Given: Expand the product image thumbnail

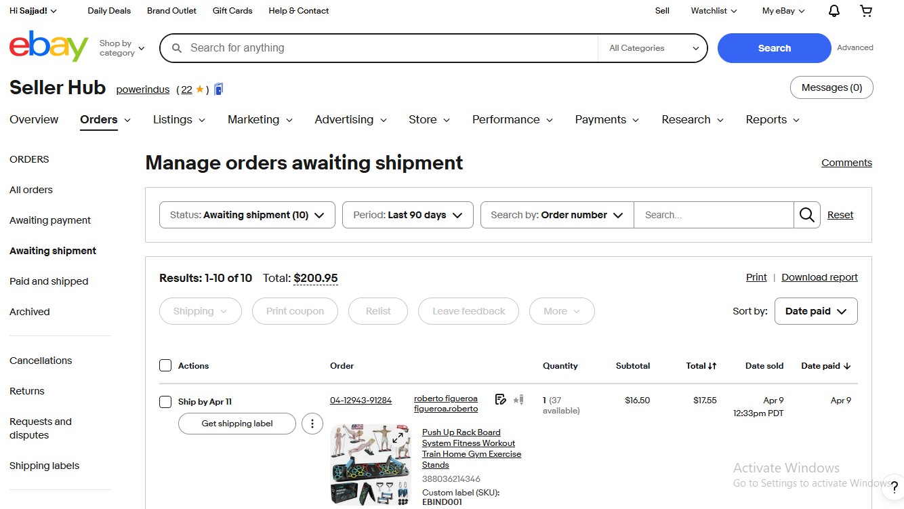Looking at the screenshot, I should (400, 437).
